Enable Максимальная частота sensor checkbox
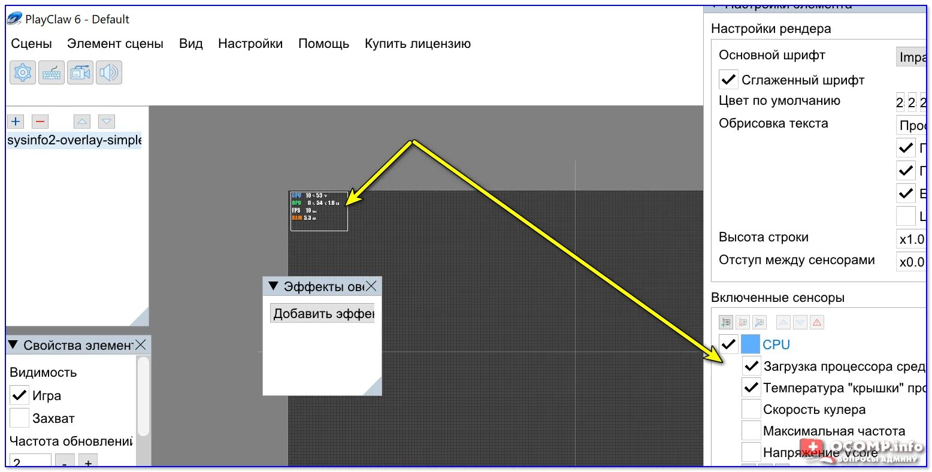 [x=752, y=431]
